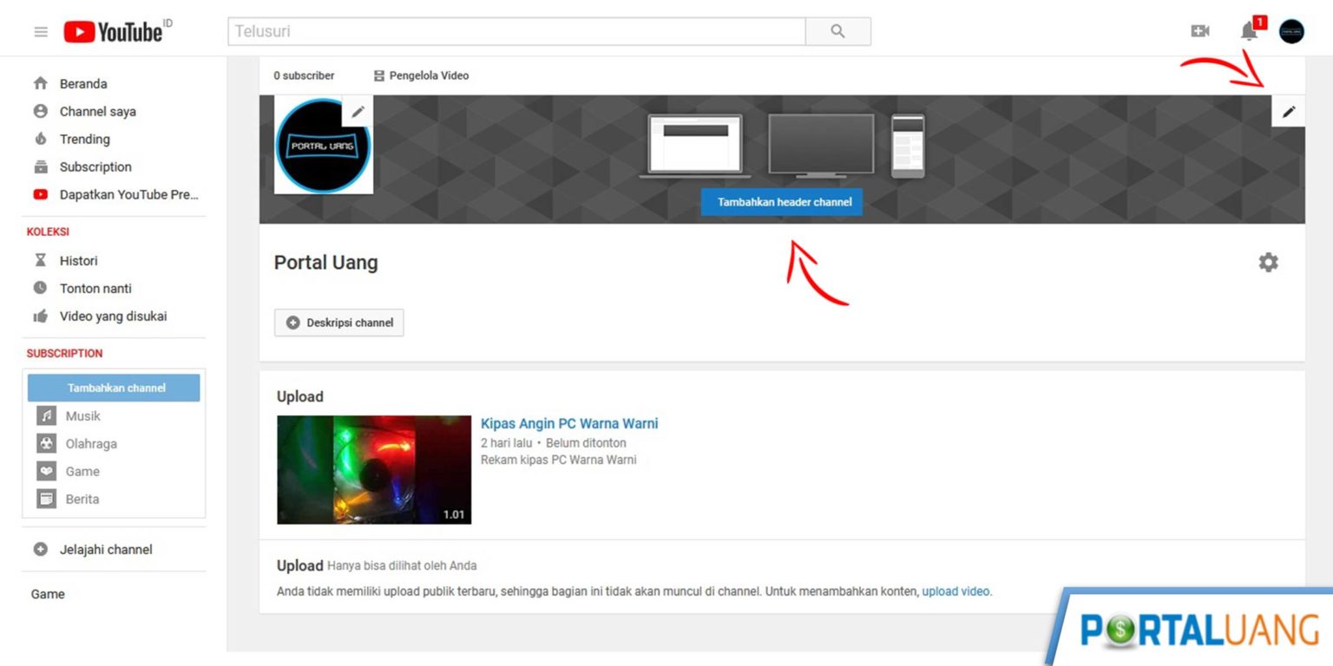Open channel settings gear
Image resolution: width=1333 pixels, height=666 pixels.
click(1268, 262)
